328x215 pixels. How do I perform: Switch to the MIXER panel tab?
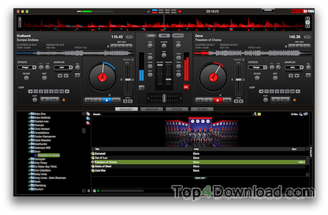click(151, 36)
